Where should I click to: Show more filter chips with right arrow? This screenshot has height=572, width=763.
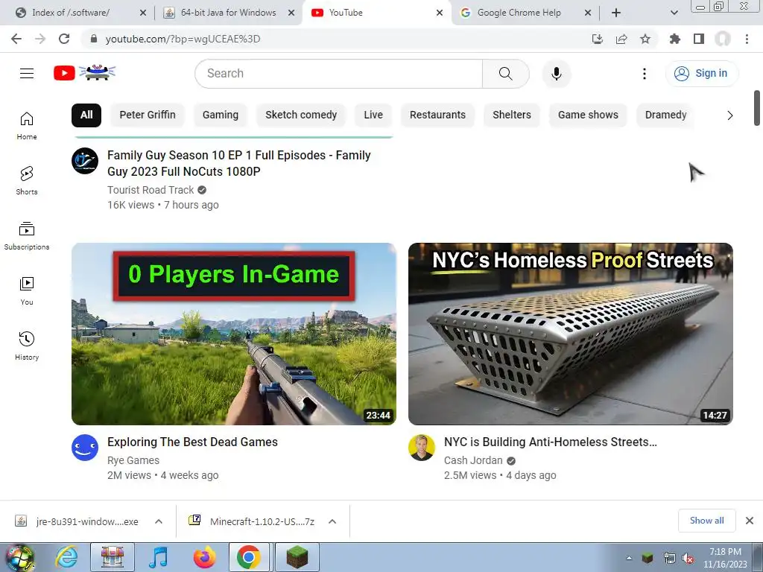tap(729, 115)
